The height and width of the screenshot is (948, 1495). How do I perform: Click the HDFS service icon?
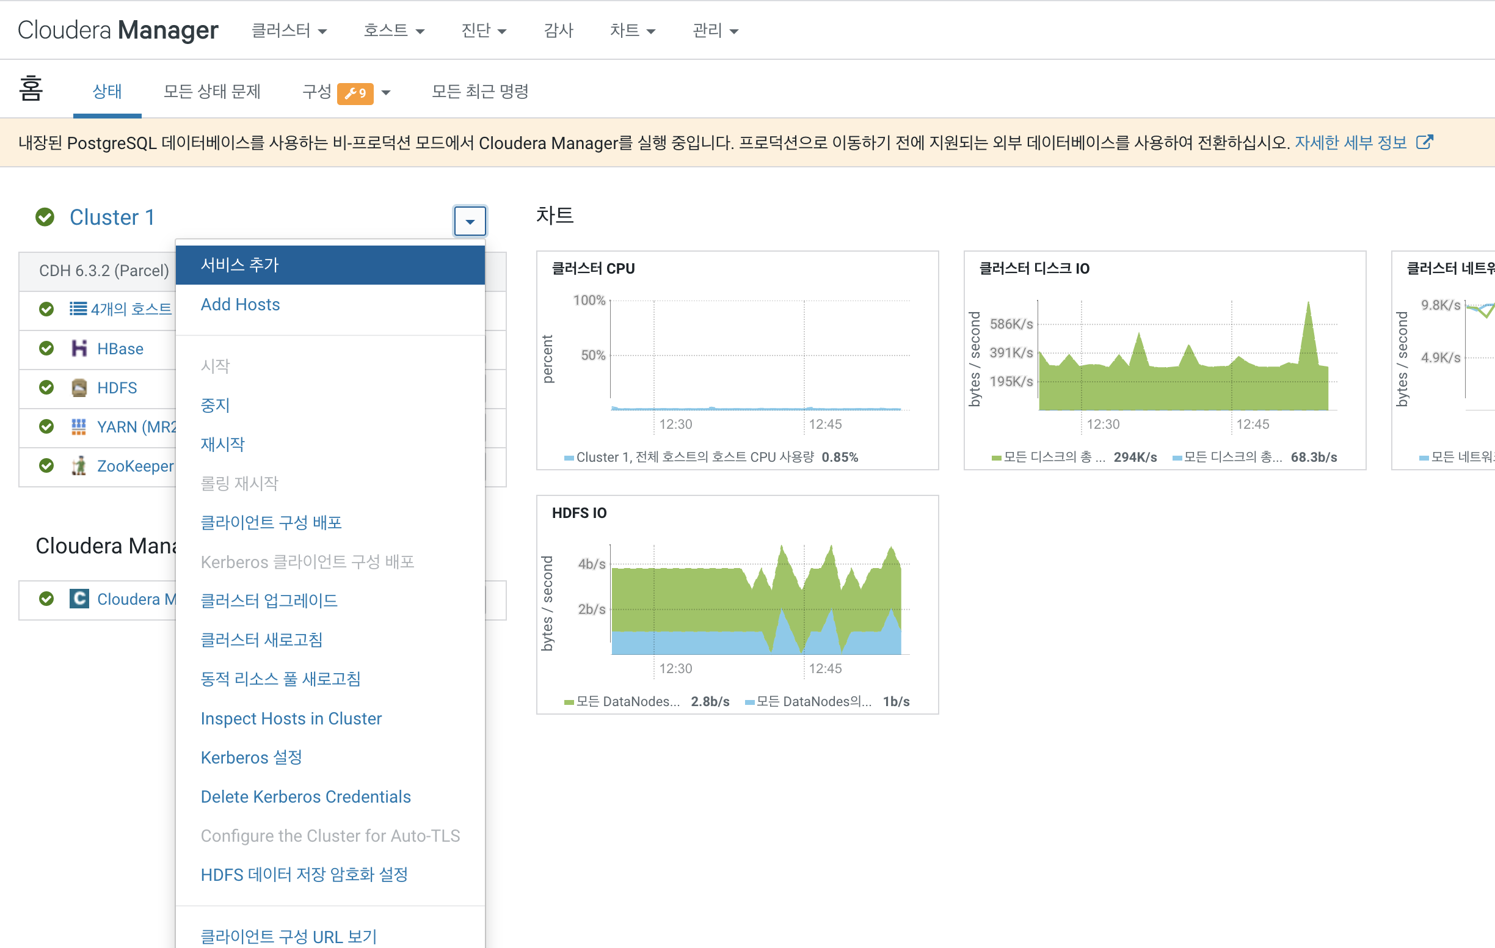[79, 387]
